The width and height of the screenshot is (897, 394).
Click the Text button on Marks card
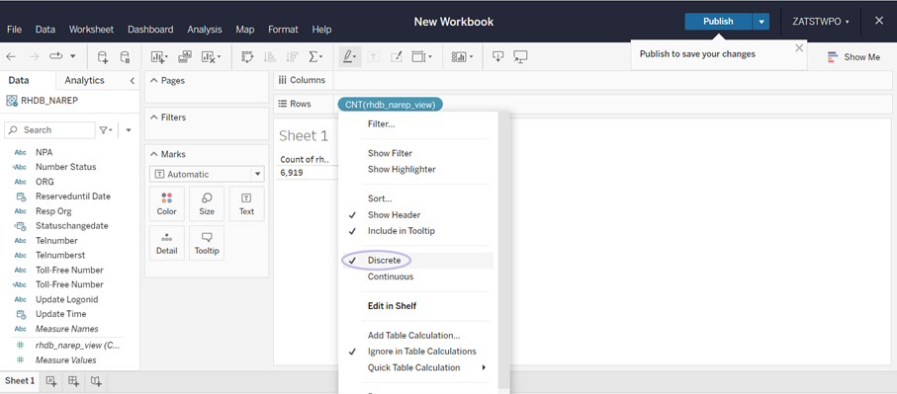tap(246, 203)
